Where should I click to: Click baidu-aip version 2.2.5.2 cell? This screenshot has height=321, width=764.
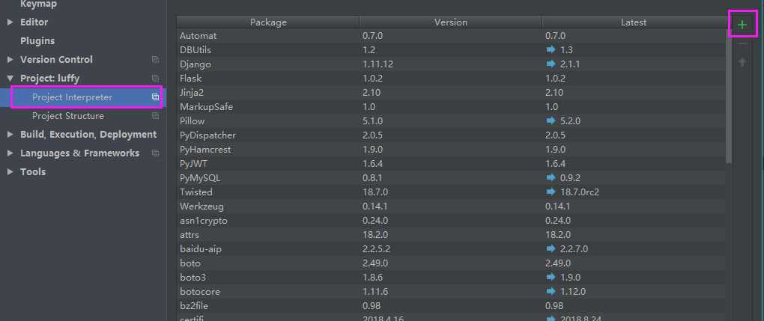point(376,249)
